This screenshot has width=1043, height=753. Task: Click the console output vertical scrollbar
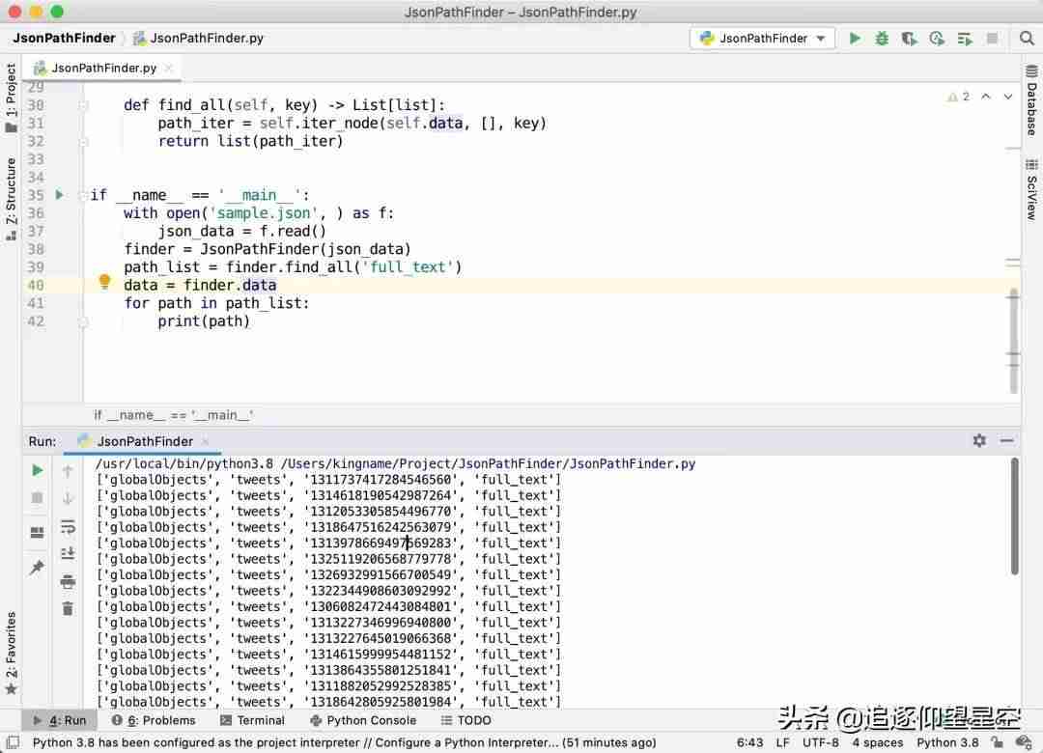[1014, 516]
